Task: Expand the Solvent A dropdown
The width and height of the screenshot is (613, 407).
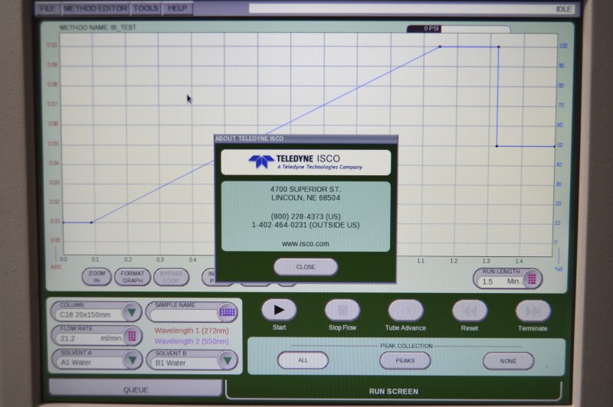Action: click(132, 361)
